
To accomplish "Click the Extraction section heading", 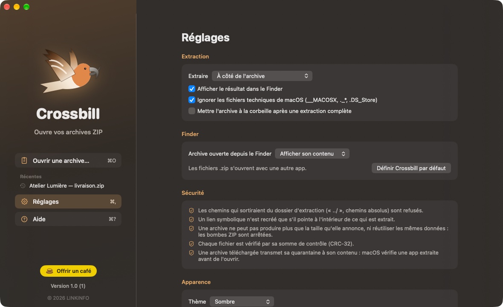I will (195, 56).
